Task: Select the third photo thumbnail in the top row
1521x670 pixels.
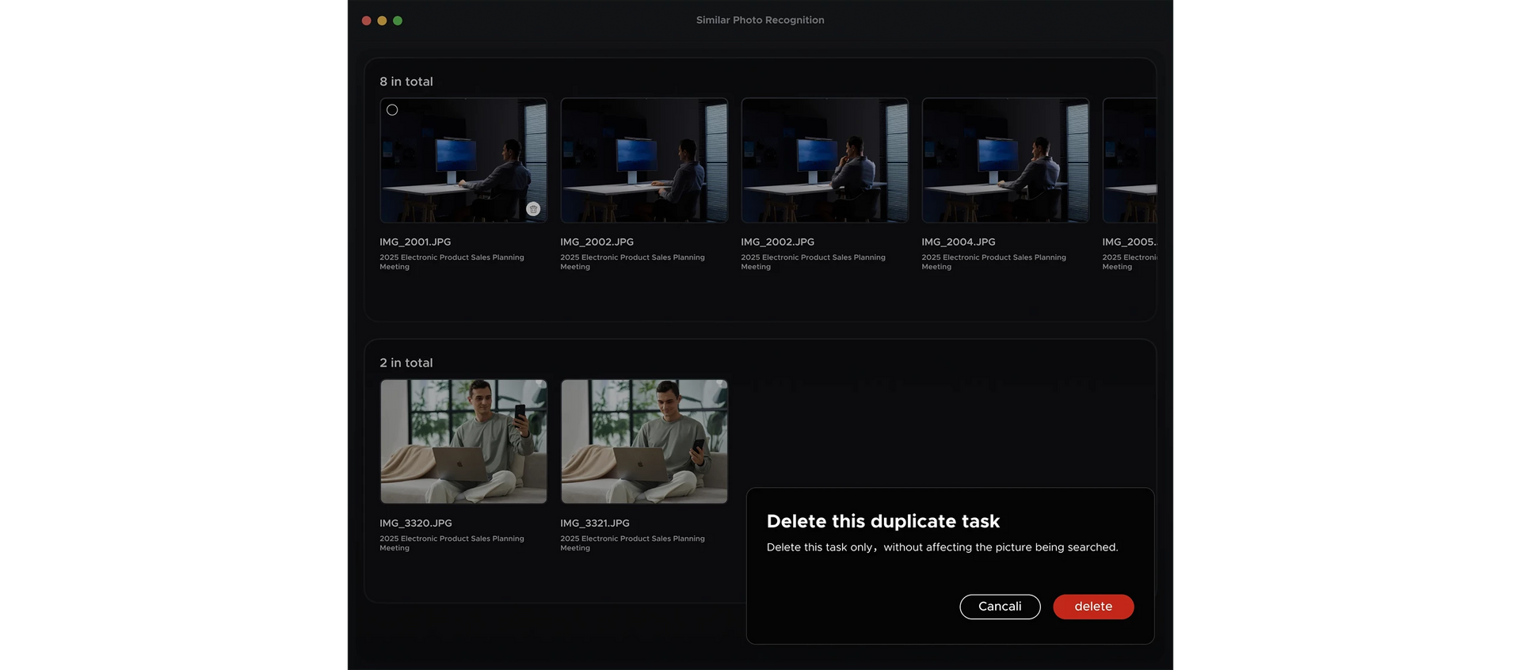Action: tap(825, 160)
